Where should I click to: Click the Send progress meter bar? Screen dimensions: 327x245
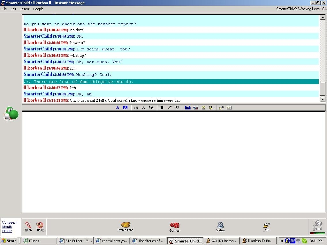pyautogui.click(x=317, y=233)
